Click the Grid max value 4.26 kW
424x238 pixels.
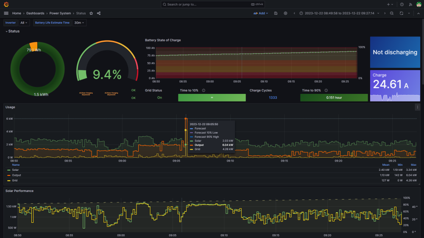click(x=411, y=181)
